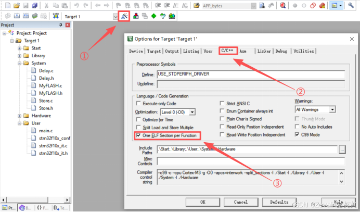Close the Project panel with red X
The image size is (360, 212).
(x=68, y=25)
